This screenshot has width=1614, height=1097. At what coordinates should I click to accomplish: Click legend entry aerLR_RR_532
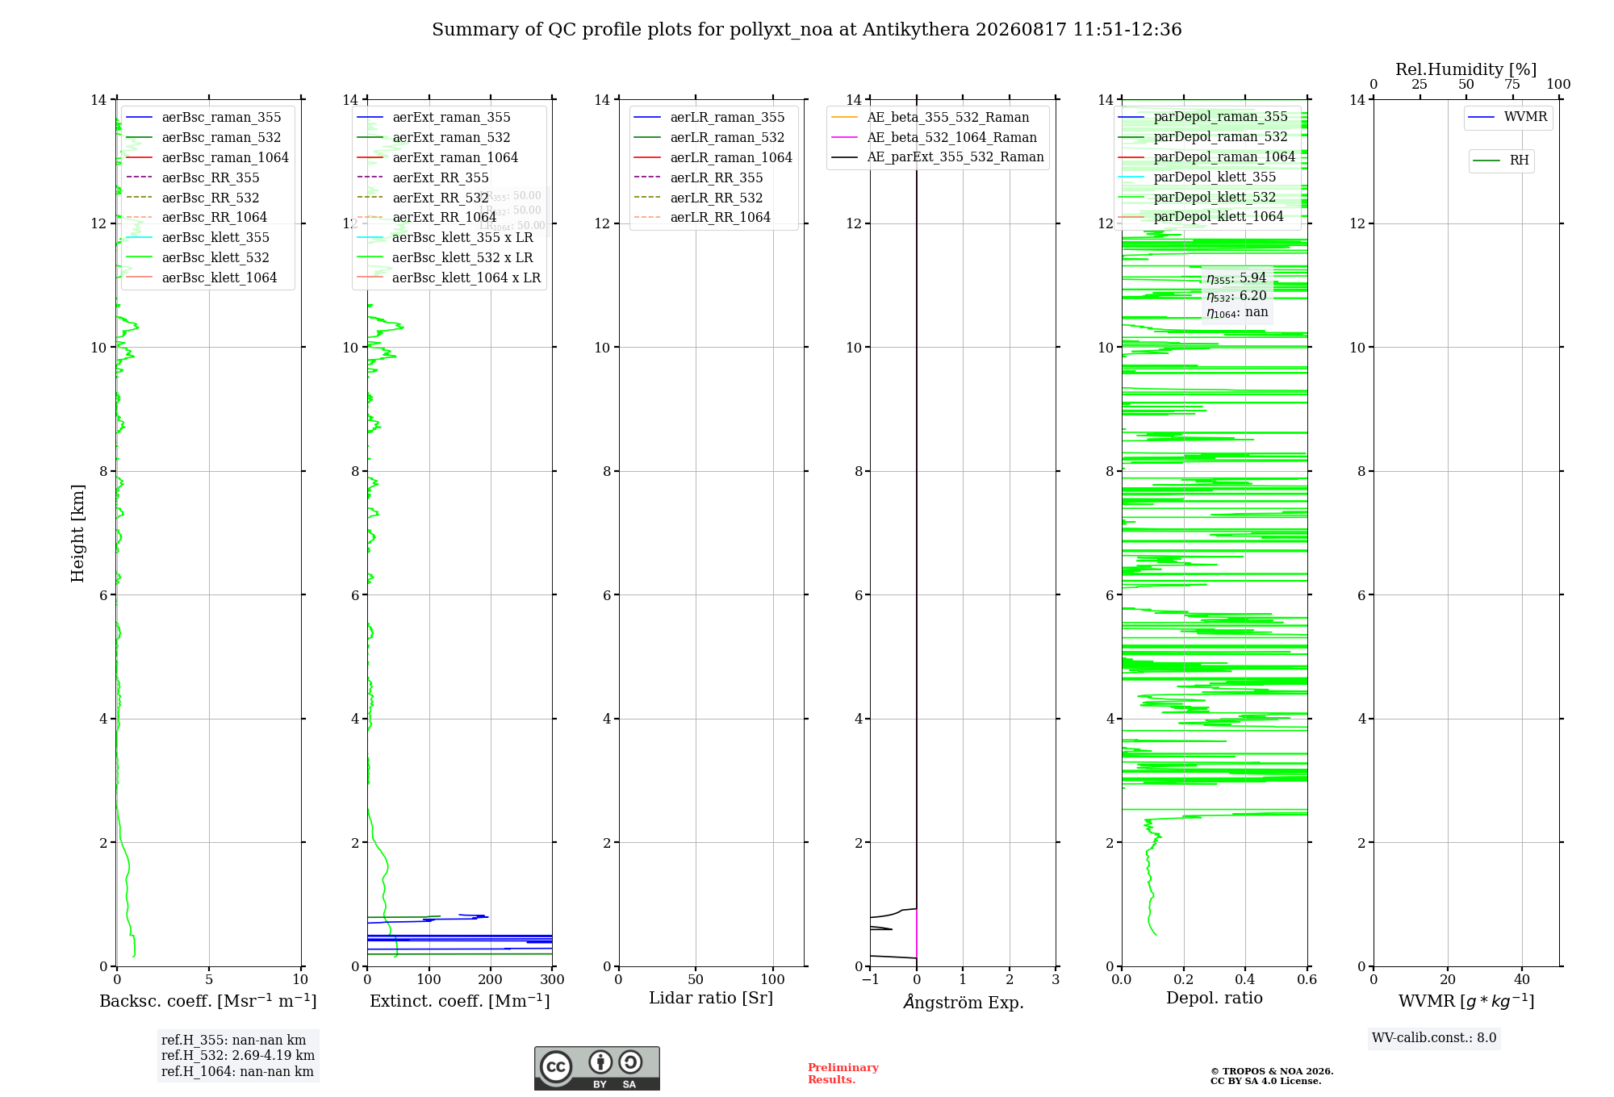(699, 198)
